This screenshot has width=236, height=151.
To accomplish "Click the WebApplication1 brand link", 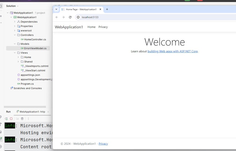I will 69,27.
